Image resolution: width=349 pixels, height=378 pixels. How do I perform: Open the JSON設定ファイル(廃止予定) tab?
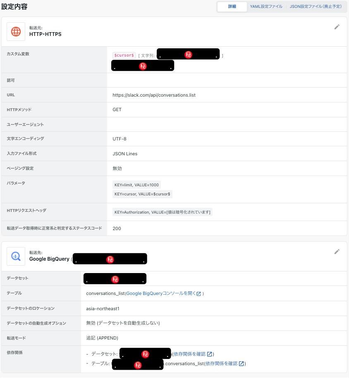click(x=316, y=7)
